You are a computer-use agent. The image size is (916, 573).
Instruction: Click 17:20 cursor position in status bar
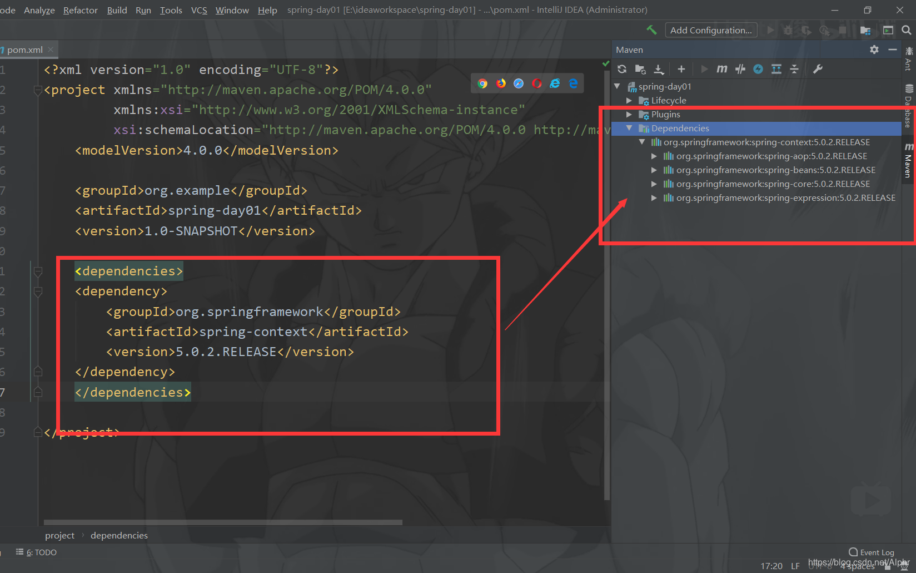pos(771,566)
